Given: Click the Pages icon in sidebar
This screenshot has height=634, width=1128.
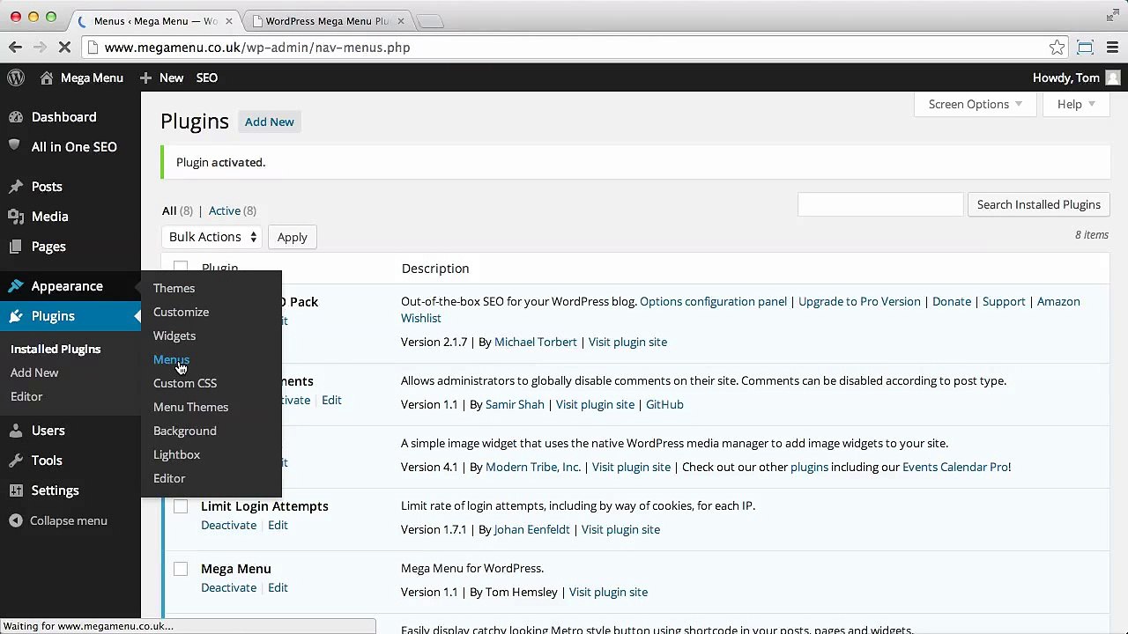Looking at the screenshot, I should [x=15, y=246].
